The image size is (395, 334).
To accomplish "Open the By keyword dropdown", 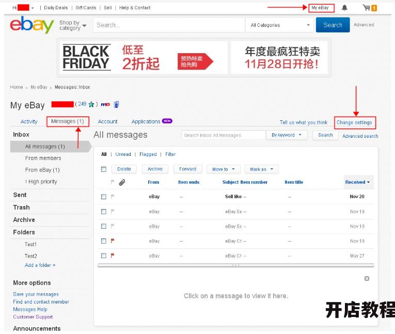I will (287, 135).
